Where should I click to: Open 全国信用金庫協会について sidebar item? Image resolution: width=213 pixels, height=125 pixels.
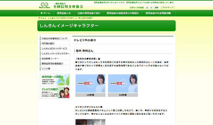click(55, 39)
